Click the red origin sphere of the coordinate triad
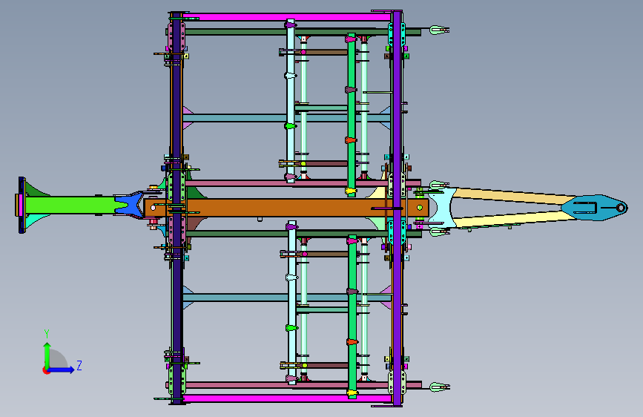The image size is (643, 417). point(46,370)
